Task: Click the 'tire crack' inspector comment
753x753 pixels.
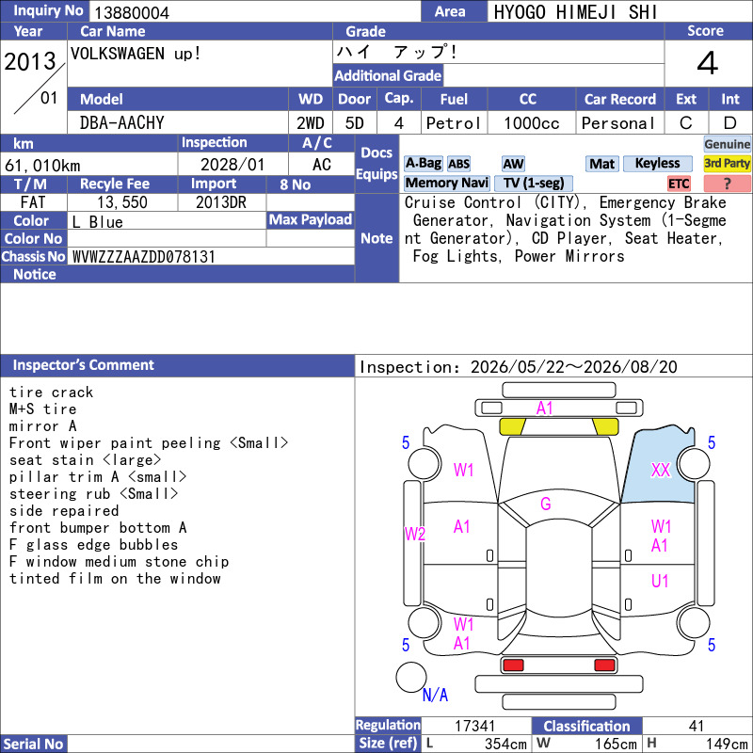Action: coord(52,392)
